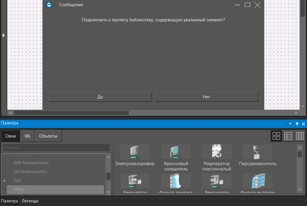Switch palette to column view
Viewport: 307px width, 206px height.
click(x=300, y=136)
